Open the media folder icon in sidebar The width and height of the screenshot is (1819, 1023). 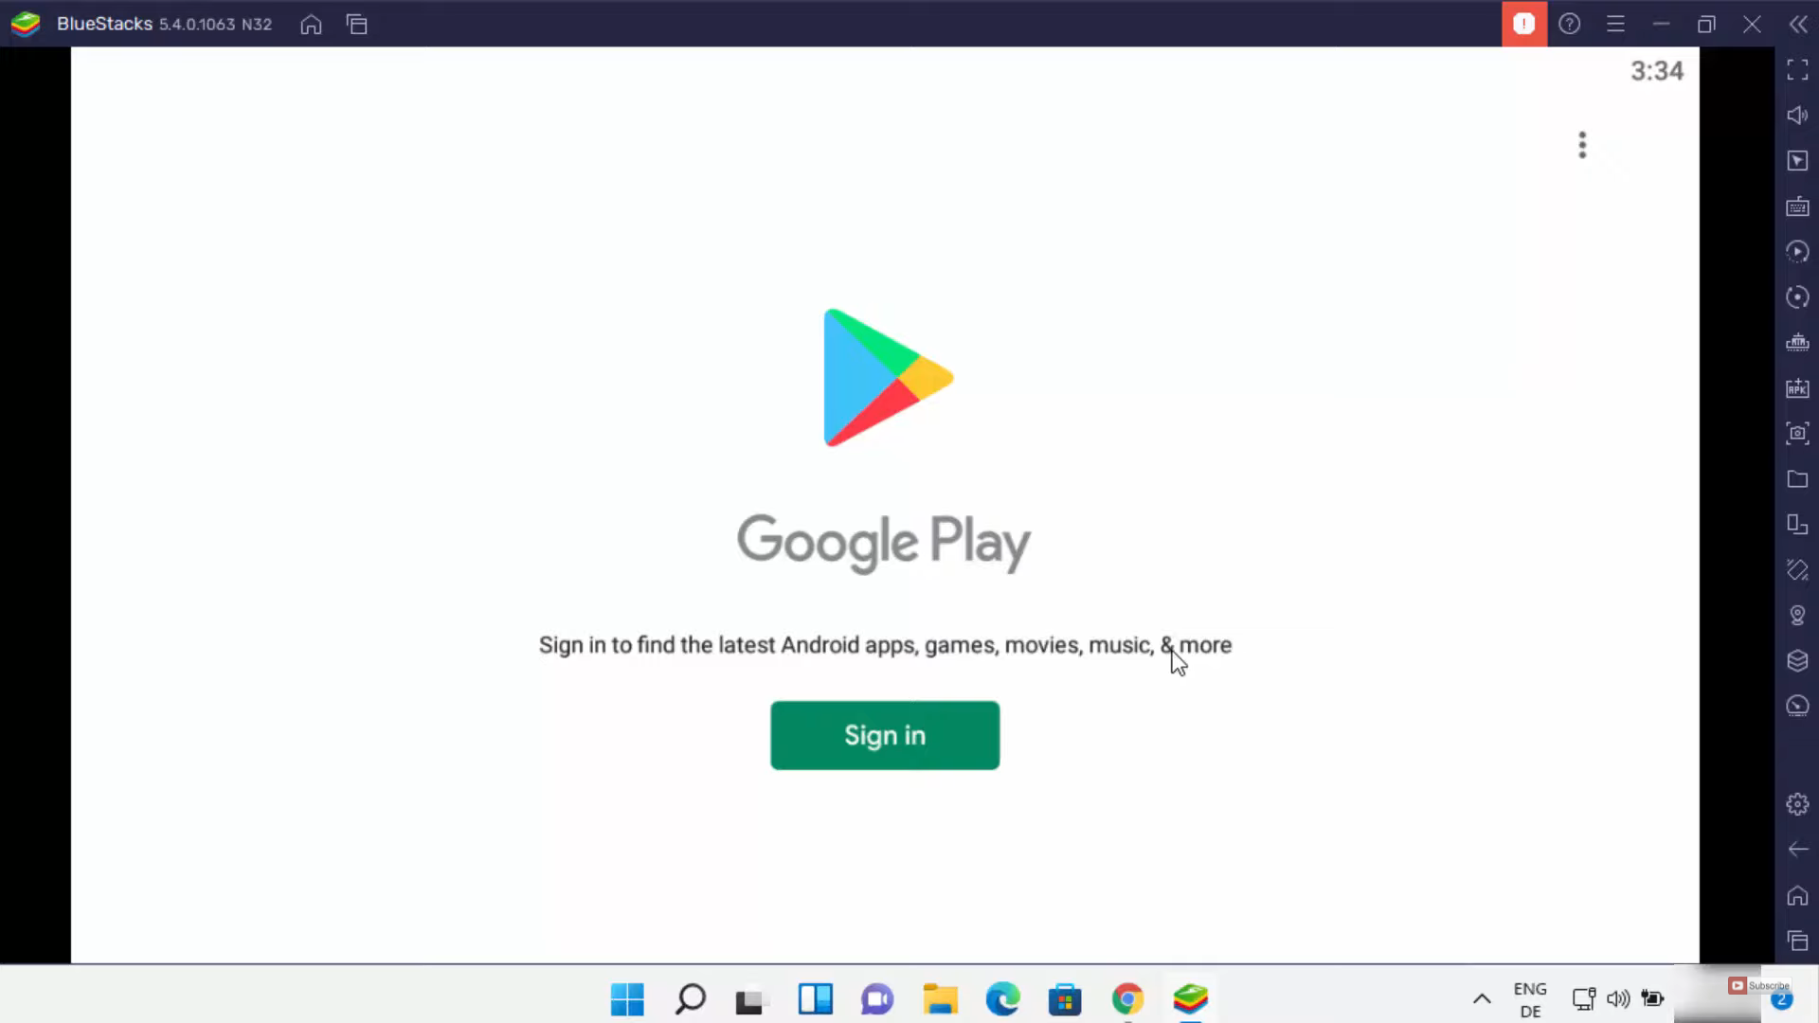coord(1797,479)
